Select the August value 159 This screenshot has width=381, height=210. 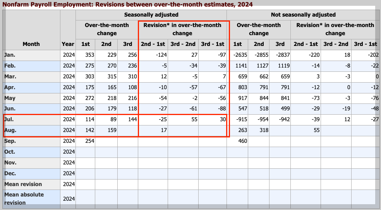coord(112,130)
